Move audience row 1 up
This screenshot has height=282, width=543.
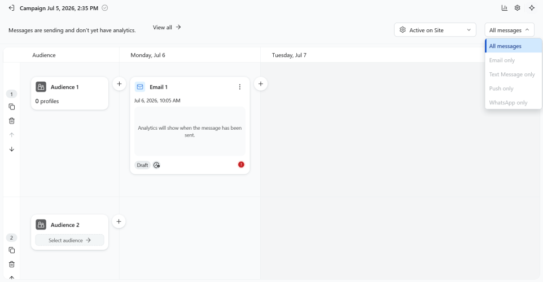pyautogui.click(x=11, y=135)
